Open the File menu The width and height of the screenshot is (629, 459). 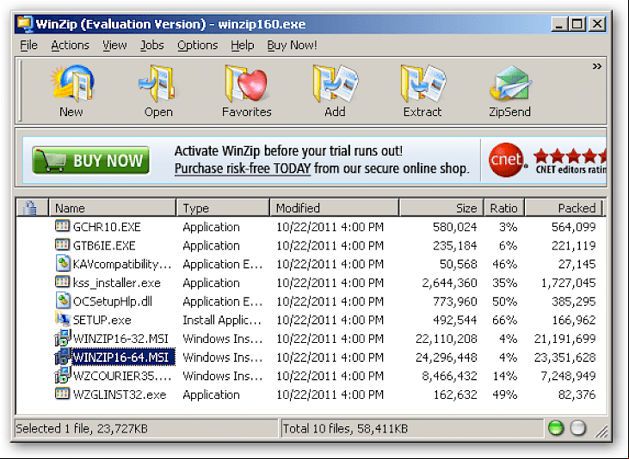coord(28,46)
